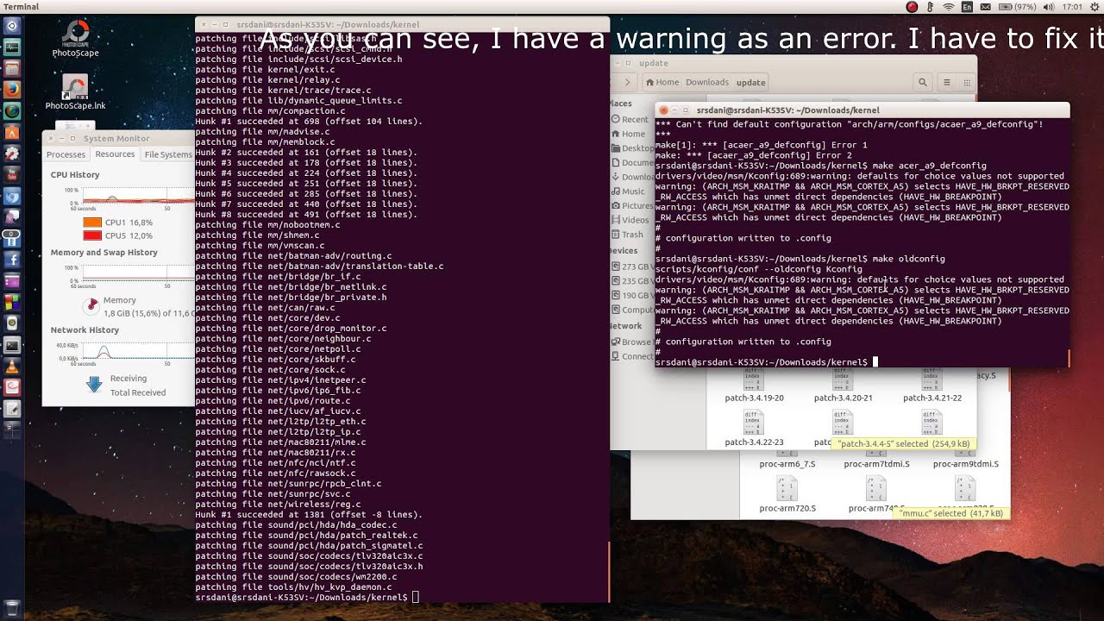The image size is (1104, 621).
Task: Click the Home path button in Files
Action: coord(661,82)
